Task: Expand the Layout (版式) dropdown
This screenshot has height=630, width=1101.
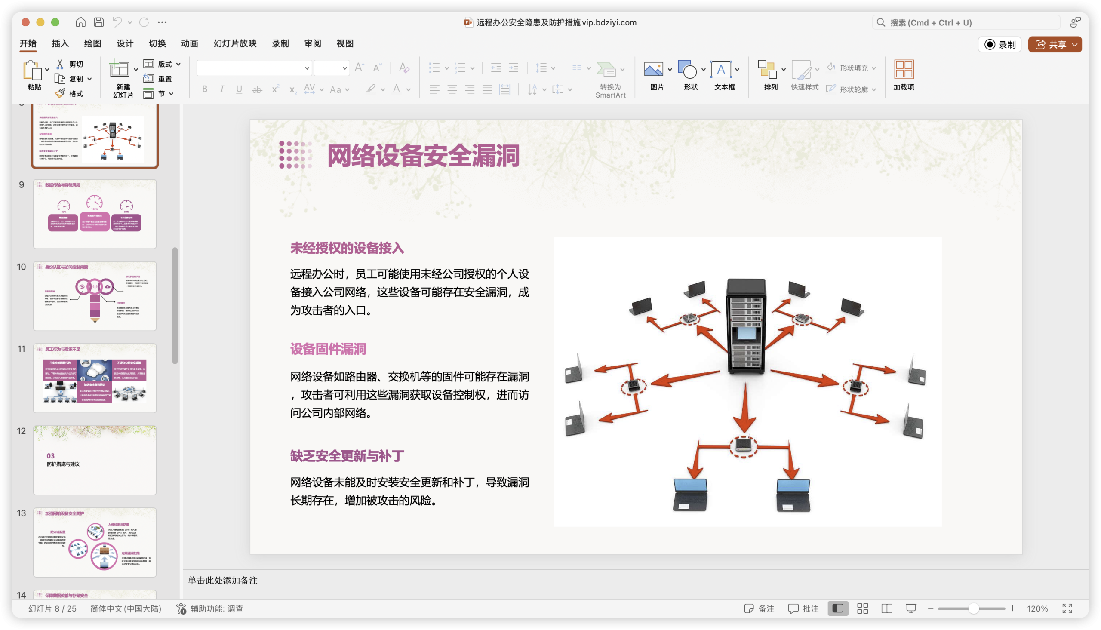Action: coord(178,64)
